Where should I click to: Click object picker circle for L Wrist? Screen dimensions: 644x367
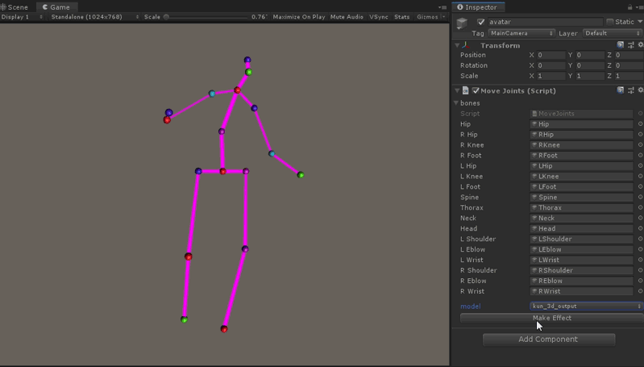[x=640, y=260]
